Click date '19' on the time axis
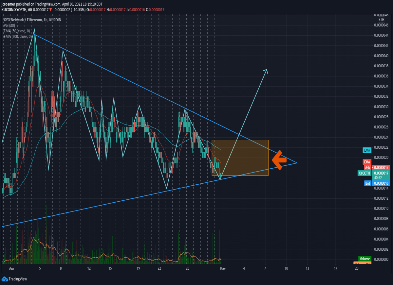This screenshot has width=393, height=285. [139, 268]
